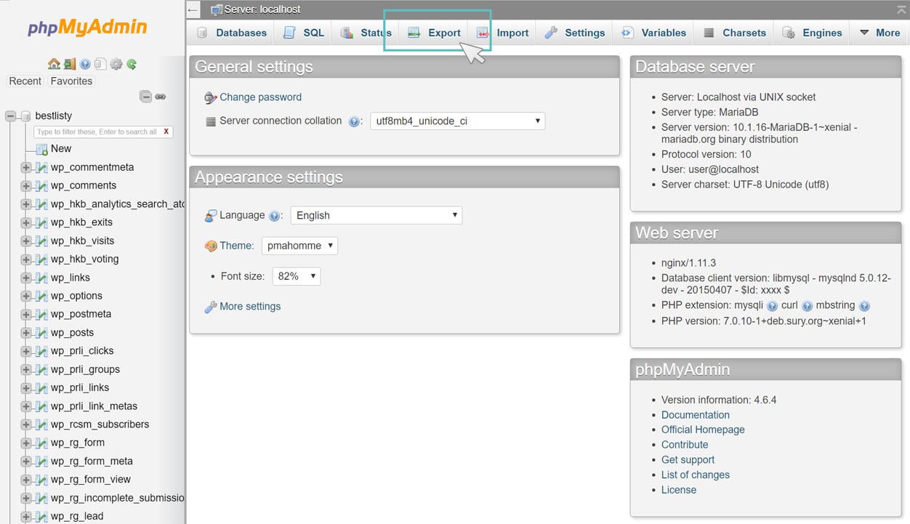Click help icon after mbstring extension
The width and height of the screenshot is (910, 524).
point(864,306)
